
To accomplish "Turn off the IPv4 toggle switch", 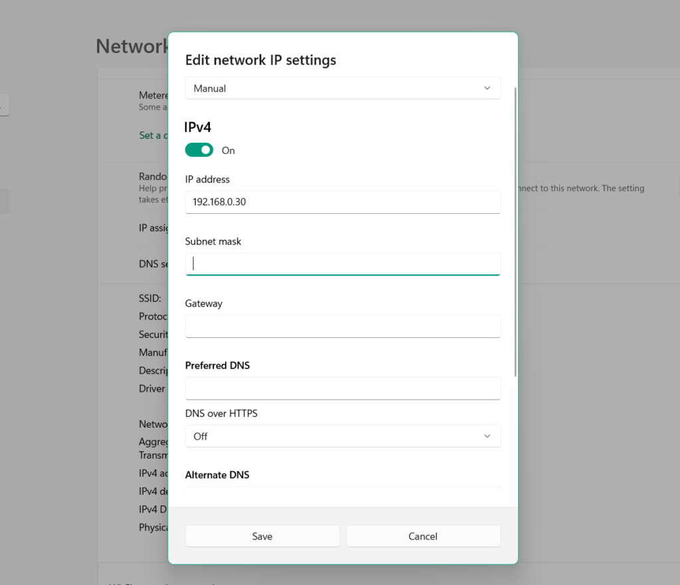I will coord(199,150).
